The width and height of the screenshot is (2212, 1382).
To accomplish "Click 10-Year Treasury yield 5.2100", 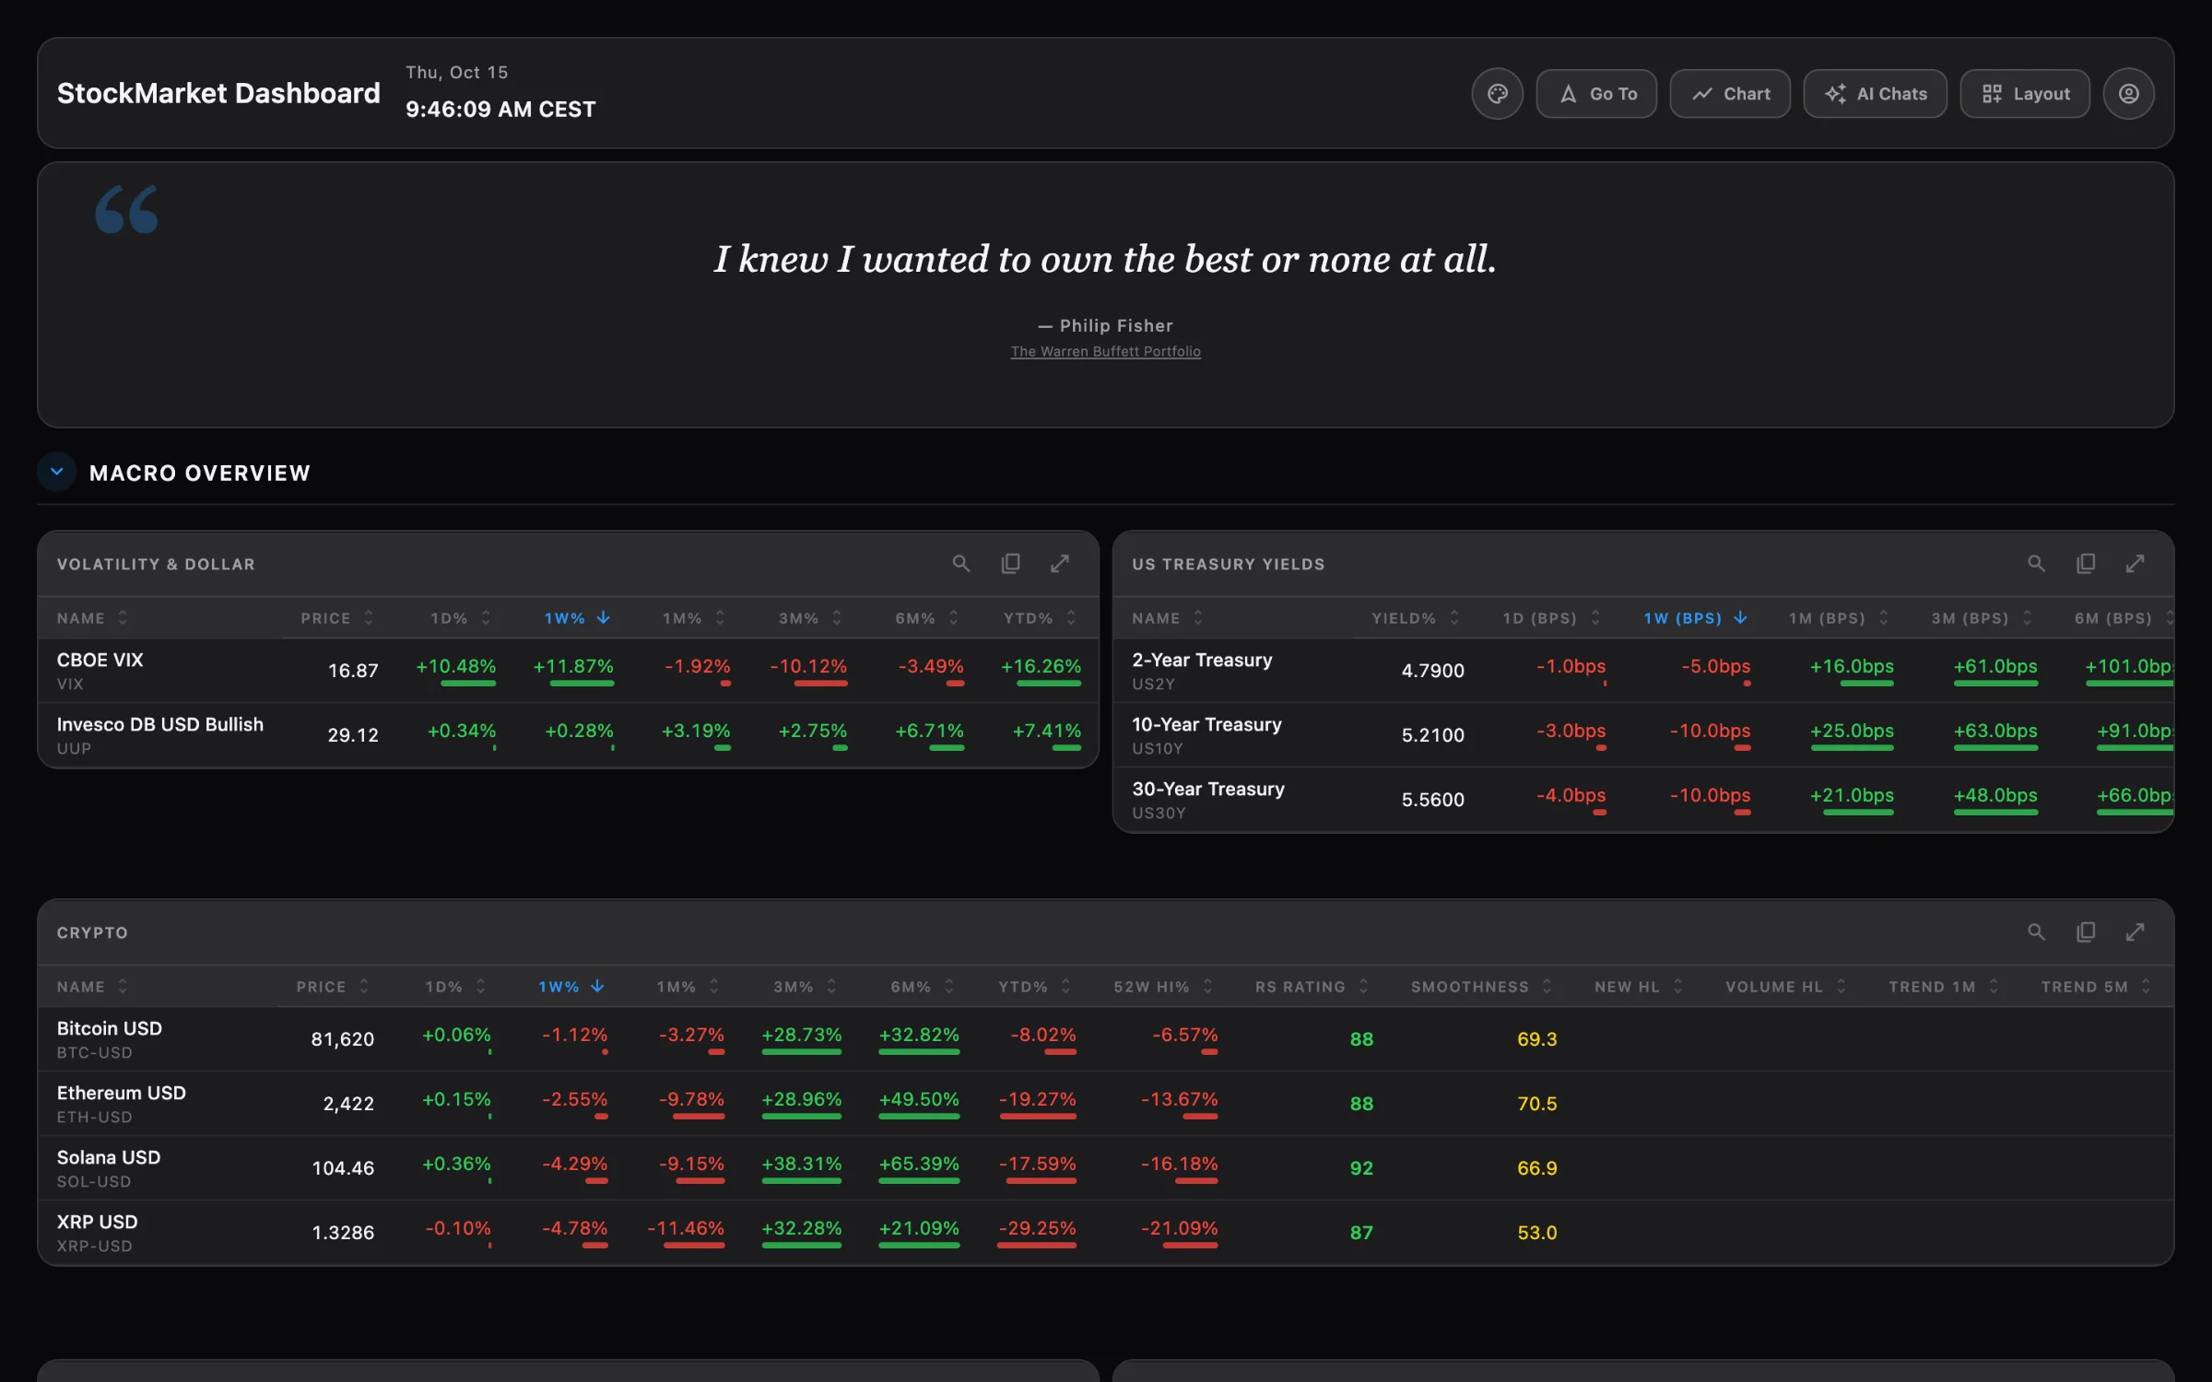I will tap(1432, 735).
